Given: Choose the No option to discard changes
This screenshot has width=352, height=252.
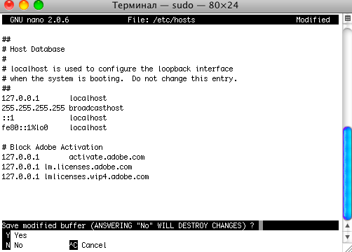Looking at the screenshot, I should [18, 245].
